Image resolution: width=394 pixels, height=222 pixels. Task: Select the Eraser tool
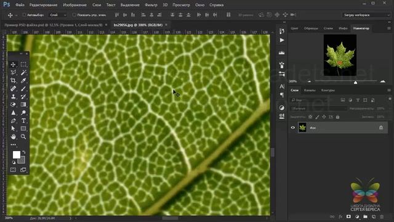click(x=13, y=105)
